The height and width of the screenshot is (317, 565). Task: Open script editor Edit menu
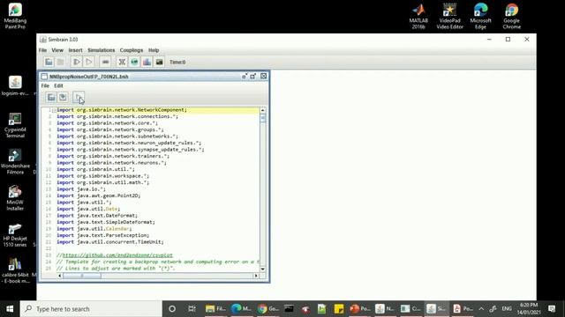pos(58,85)
